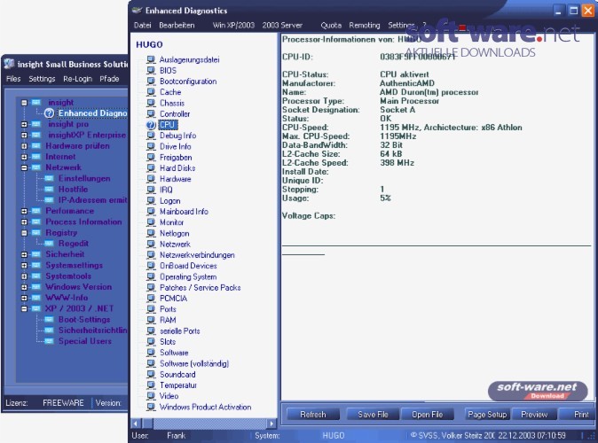The height and width of the screenshot is (443, 598).
Task: Click the icon next to Boot-Settings
Action: pos(49,319)
